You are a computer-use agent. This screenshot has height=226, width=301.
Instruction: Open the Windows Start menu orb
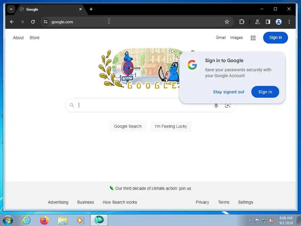pyautogui.click(x=8, y=220)
